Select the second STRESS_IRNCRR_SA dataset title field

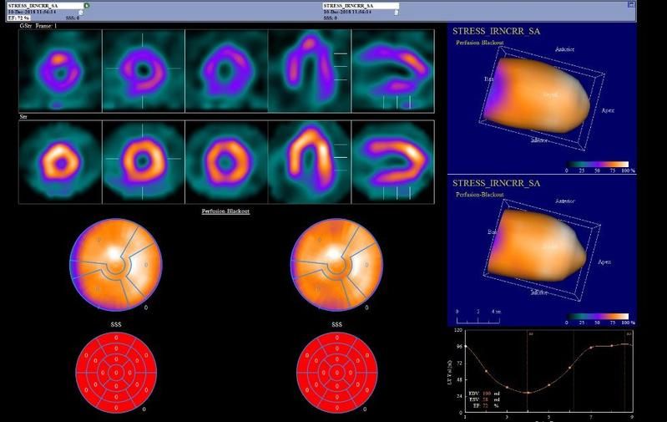tap(360, 5)
